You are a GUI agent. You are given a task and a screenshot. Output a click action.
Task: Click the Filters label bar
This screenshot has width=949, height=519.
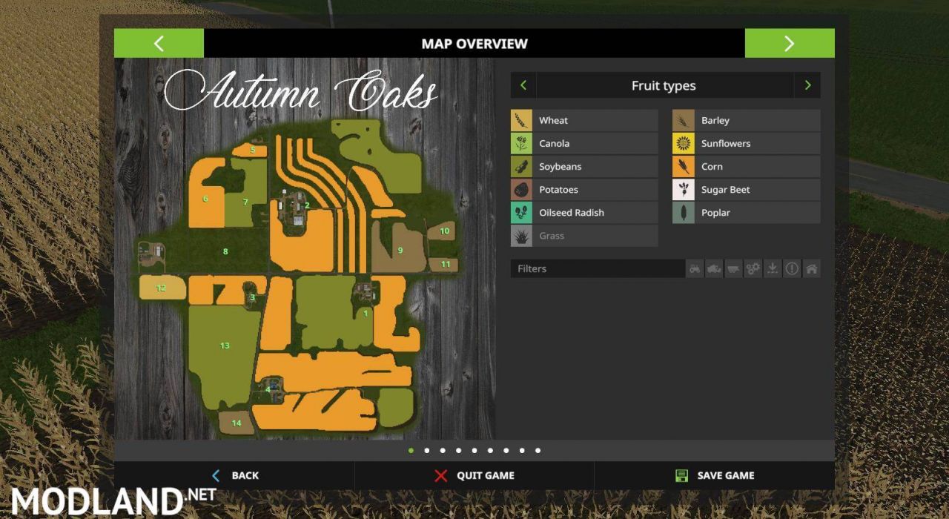(598, 269)
